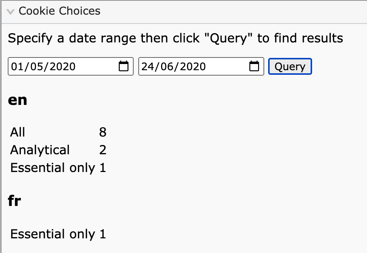Click the instruction text about specifying date range
The height and width of the screenshot is (253, 367).
pos(175,38)
